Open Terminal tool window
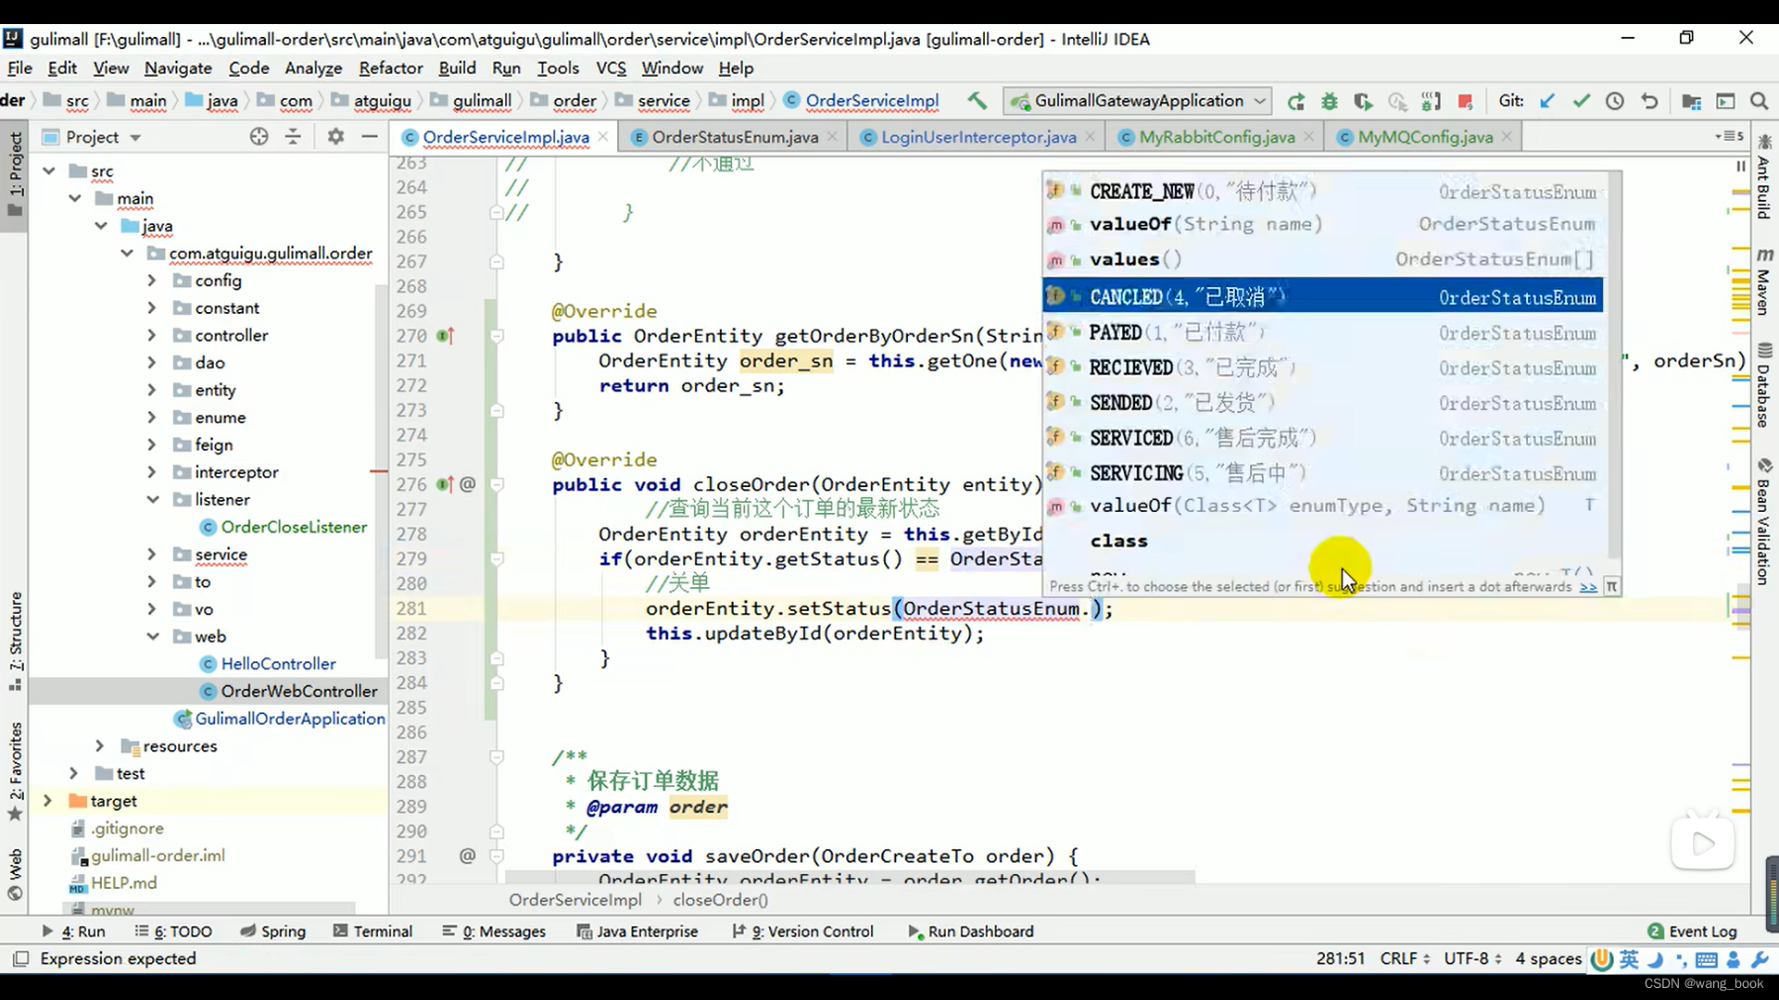This screenshot has height=1000, width=1779. click(x=372, y=931)
